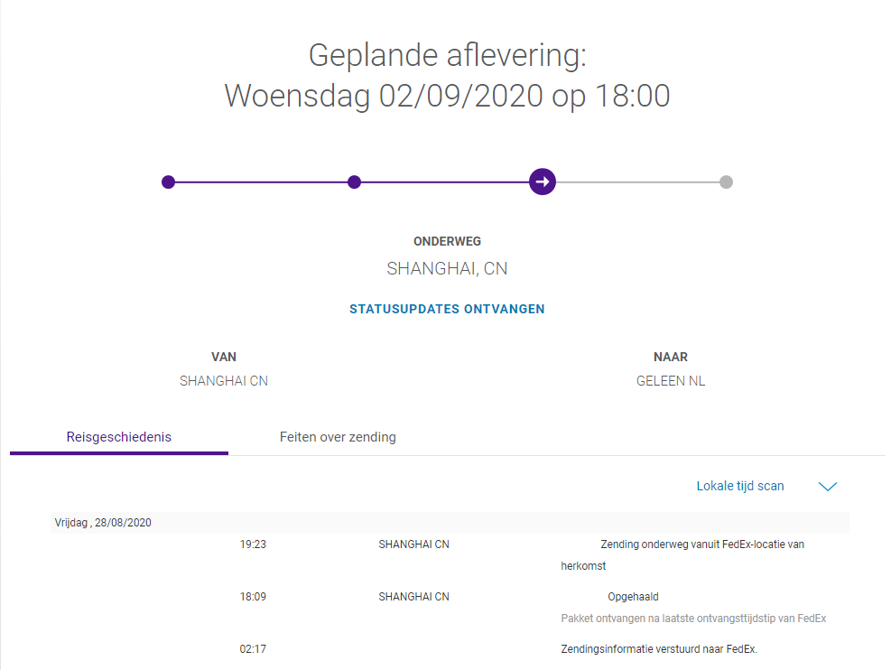Click the grey final delivery dot
This screenshot has height=670, width=891.
click(x=726, y=182)
